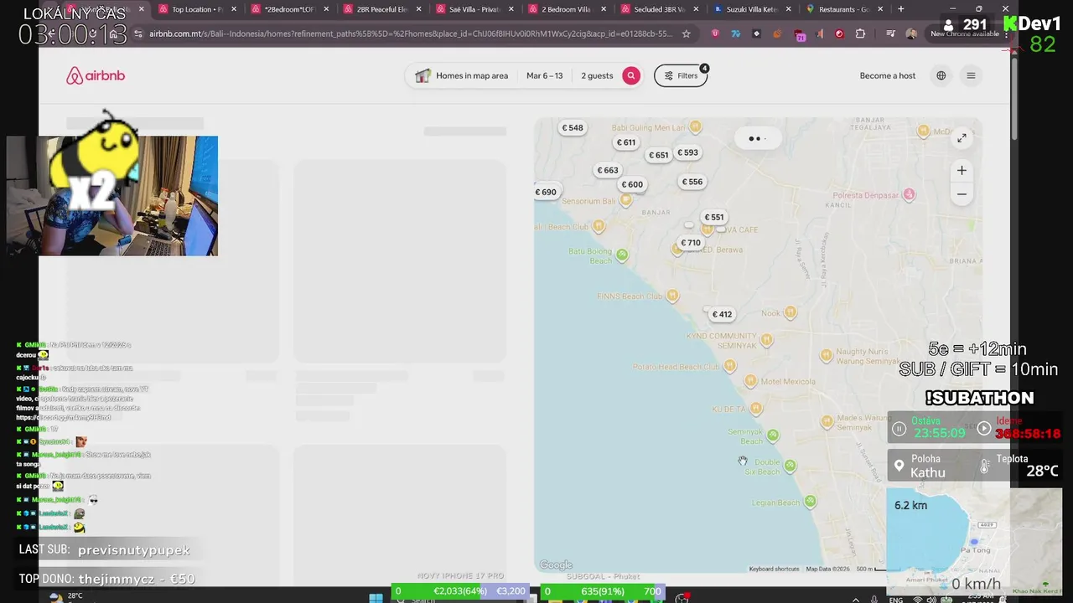Select the € 710 price marker

pyautogui.click(x=691, y=243)
